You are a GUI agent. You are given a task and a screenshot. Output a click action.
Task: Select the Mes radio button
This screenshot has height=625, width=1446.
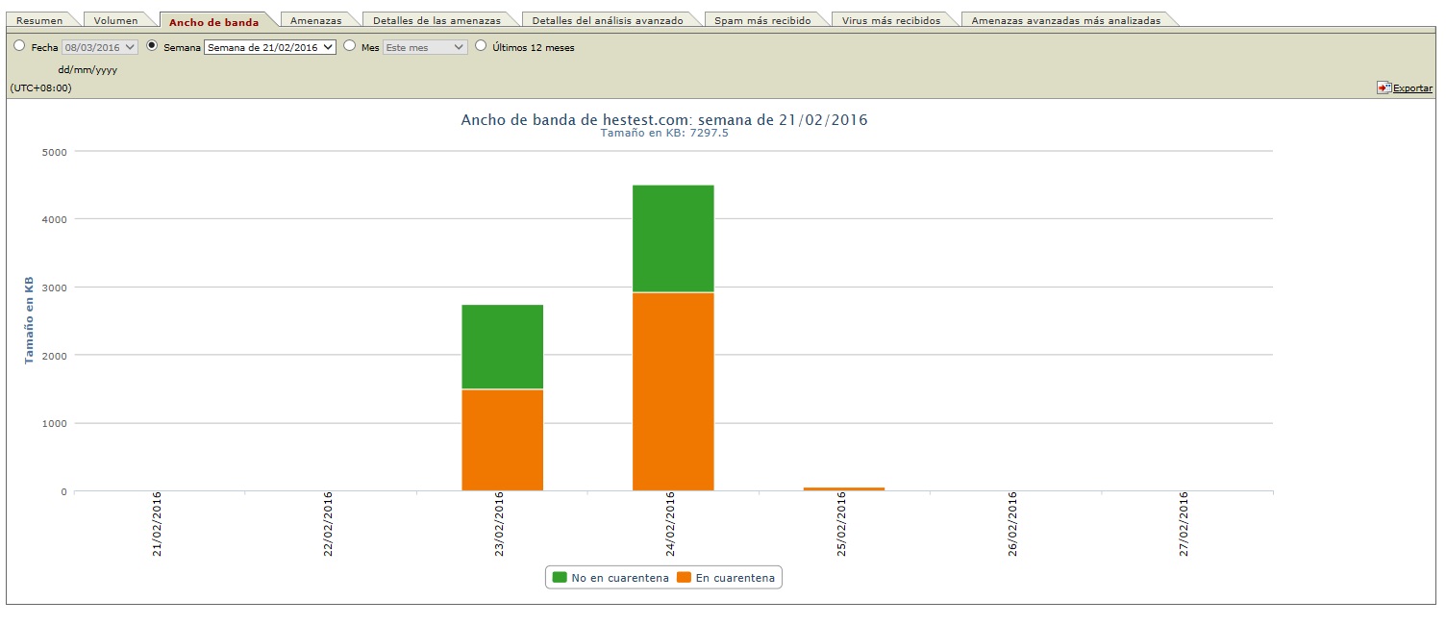click(x=349, y=45)
